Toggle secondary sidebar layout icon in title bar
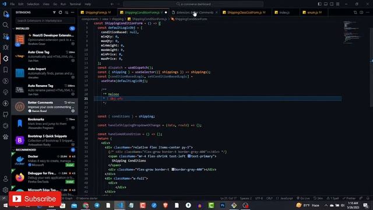 [332, 4]
